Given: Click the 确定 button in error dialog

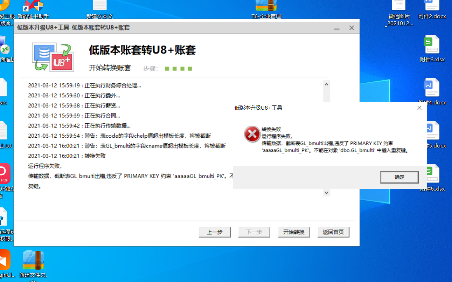Looking at the screenshot, I should click(399, 177).
